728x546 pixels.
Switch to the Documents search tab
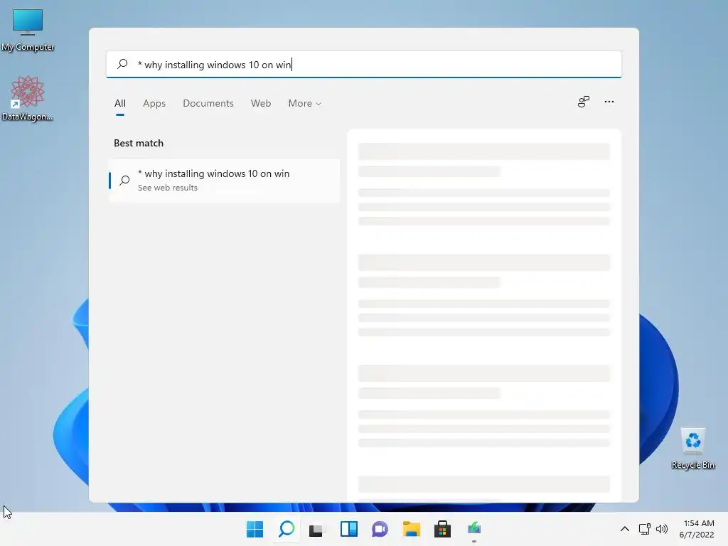point(208,104)
